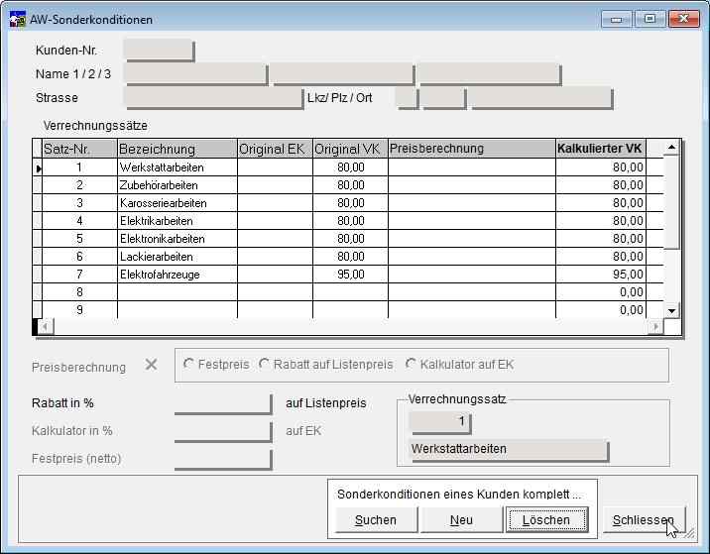The image size is (710, 554).
Task: Click the Bezeichnung column header
Action: click(x=177, y=149)
